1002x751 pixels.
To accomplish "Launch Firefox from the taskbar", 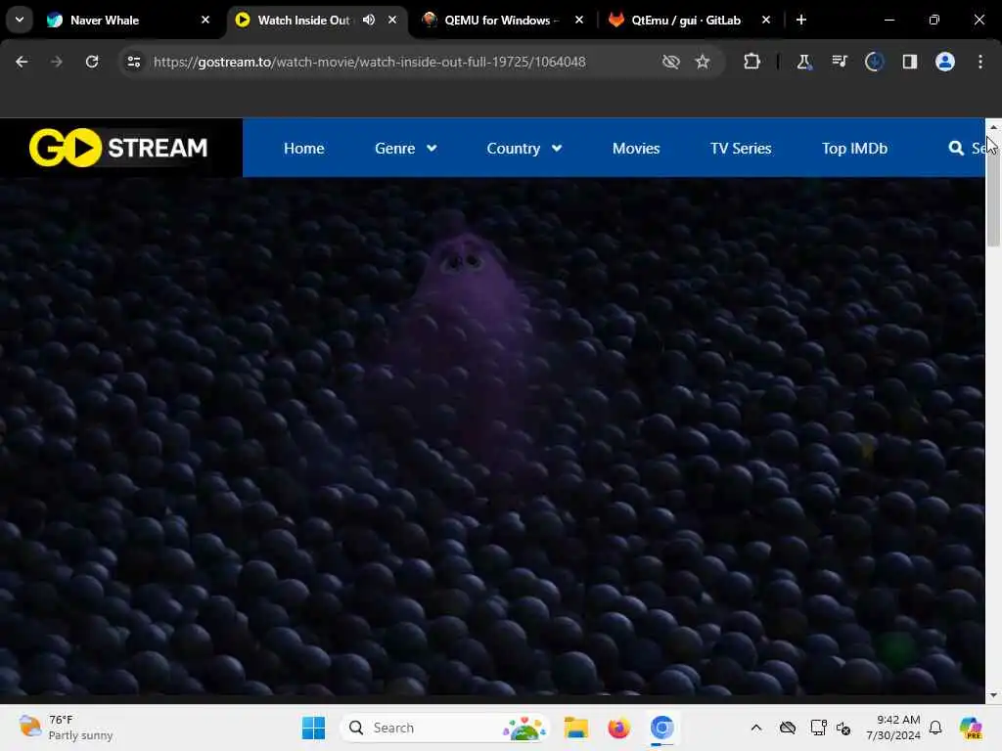I will click(x=618, y=728).
